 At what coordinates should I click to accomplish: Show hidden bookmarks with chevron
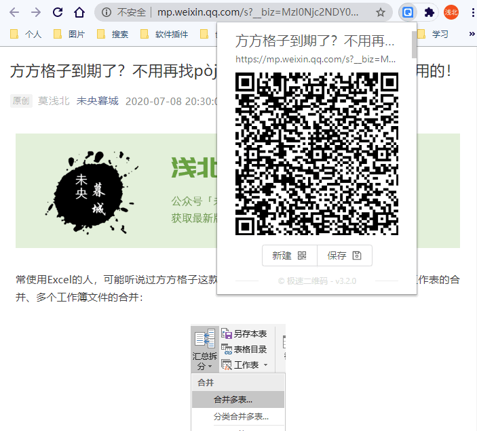click(x=472, y=34)
